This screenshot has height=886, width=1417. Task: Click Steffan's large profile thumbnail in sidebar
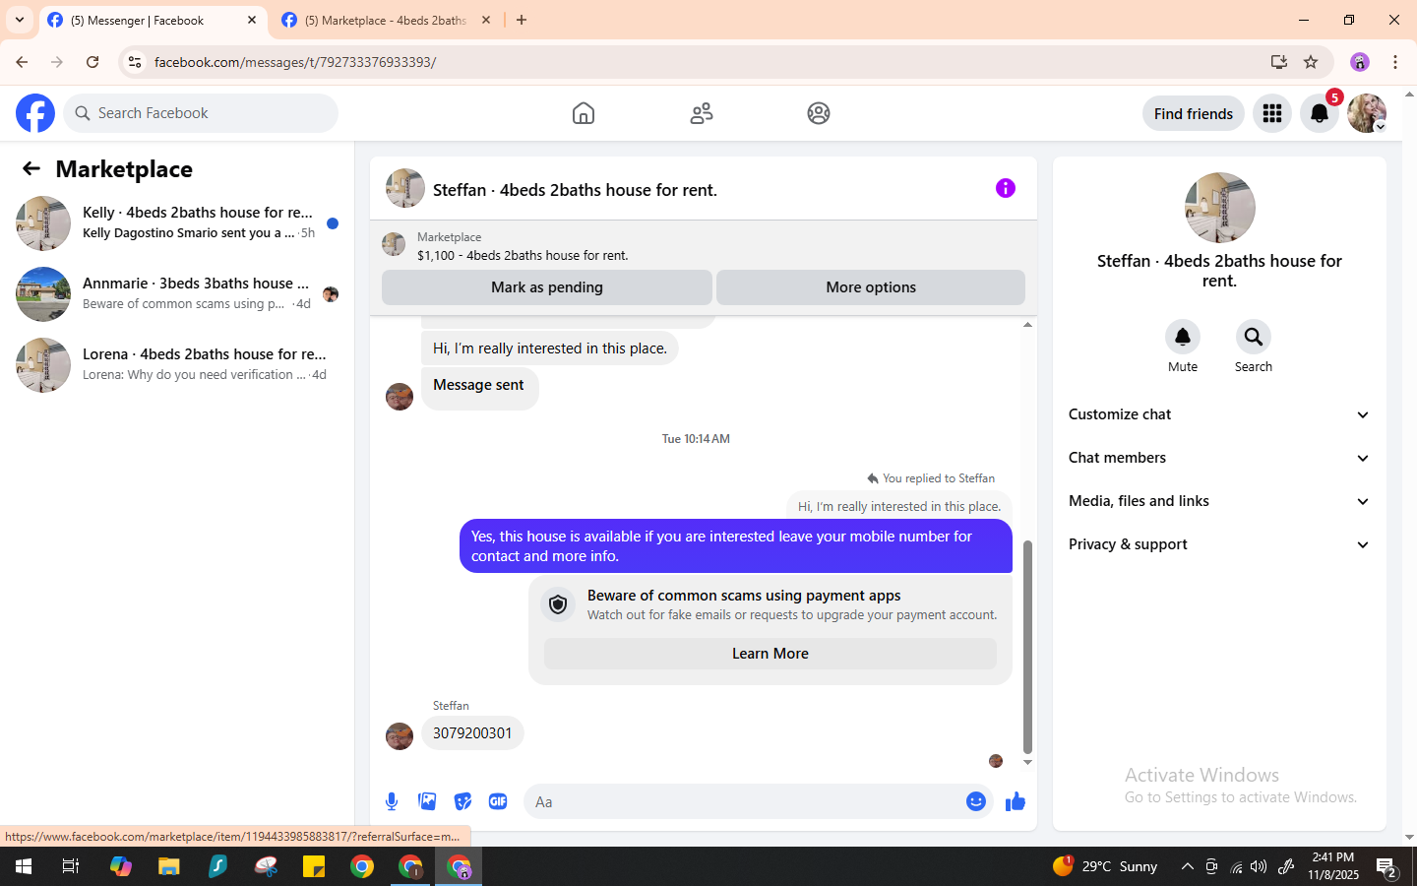(1220, 208)
